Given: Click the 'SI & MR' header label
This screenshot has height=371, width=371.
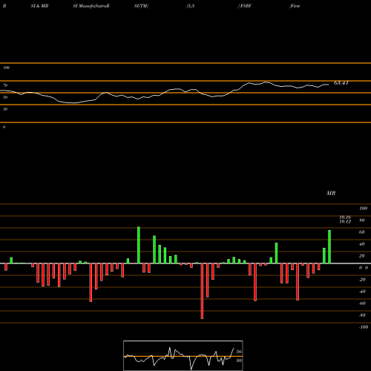Looking at the screenshot, I should [x=39, y=6].
